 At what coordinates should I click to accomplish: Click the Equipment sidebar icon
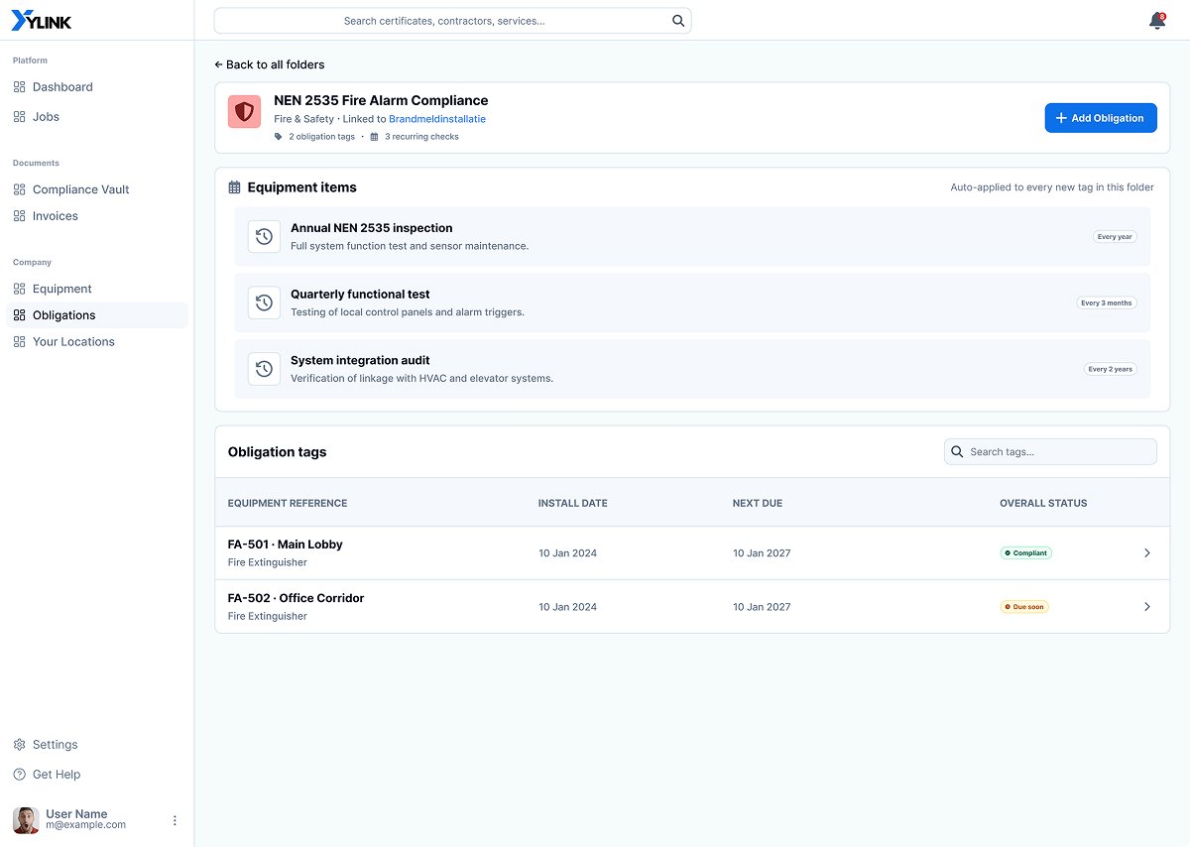(x=20, y=289)
